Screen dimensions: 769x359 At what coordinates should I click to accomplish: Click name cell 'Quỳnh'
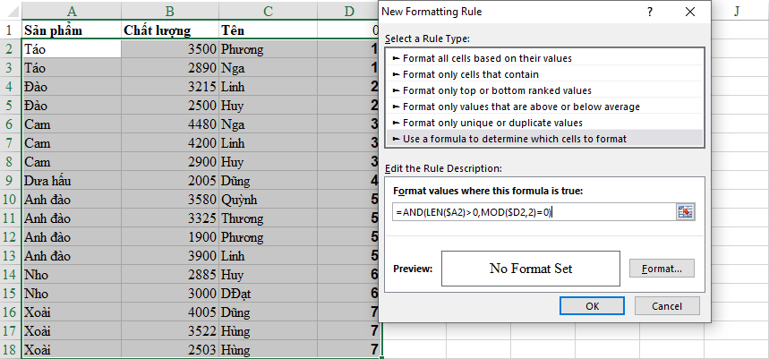268,200
